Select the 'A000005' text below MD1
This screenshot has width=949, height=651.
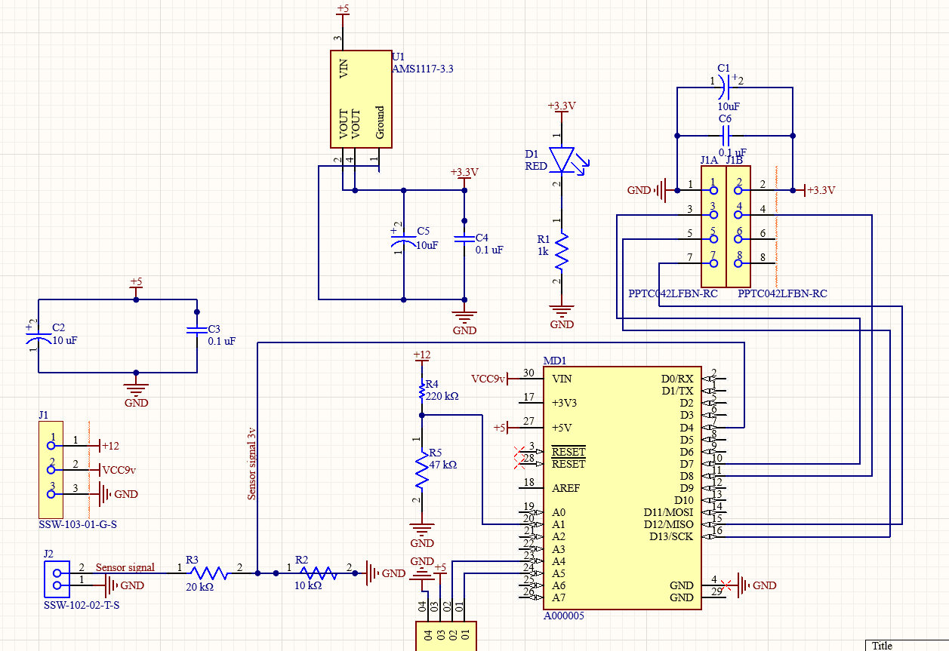click(x=564, y=616)
